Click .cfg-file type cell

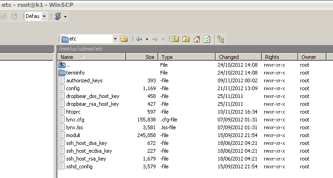click(x=169, y=120)
